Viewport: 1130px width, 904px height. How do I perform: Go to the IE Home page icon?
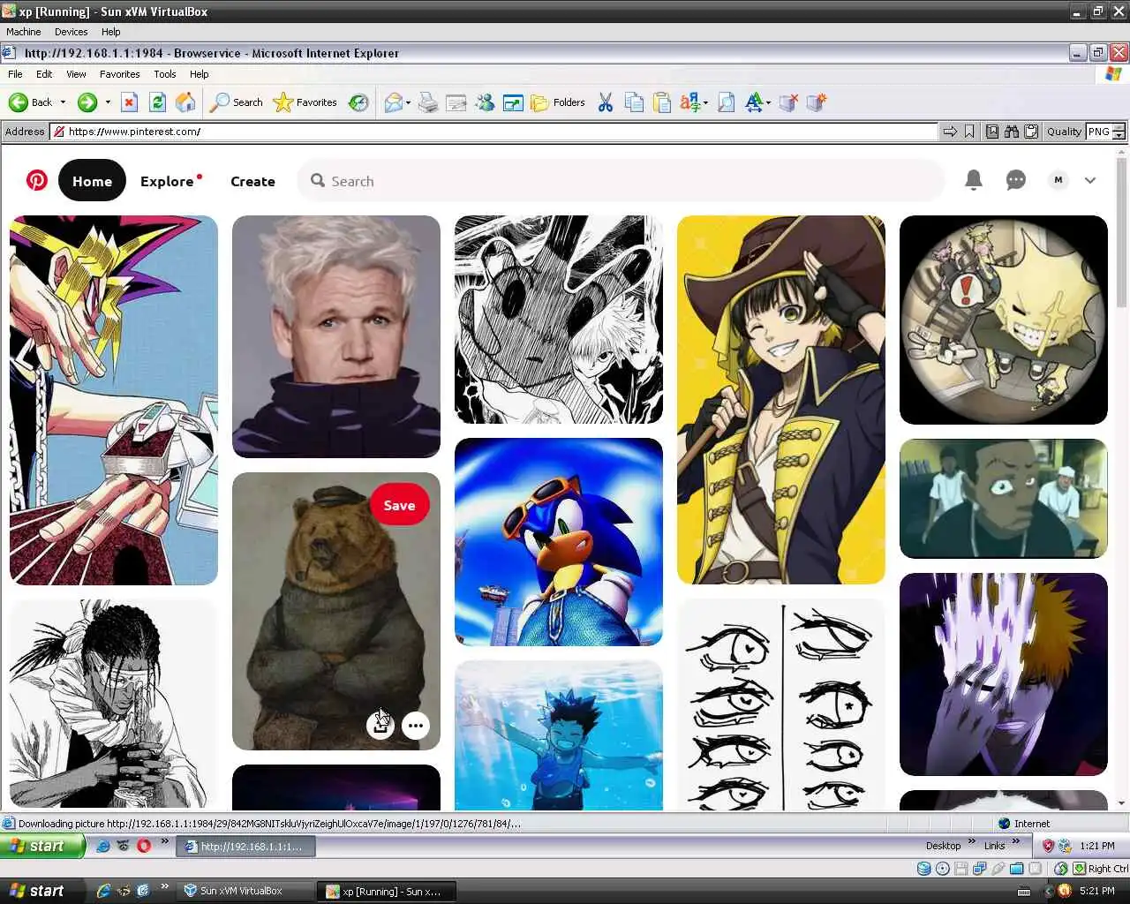click(x=185, y=102)
